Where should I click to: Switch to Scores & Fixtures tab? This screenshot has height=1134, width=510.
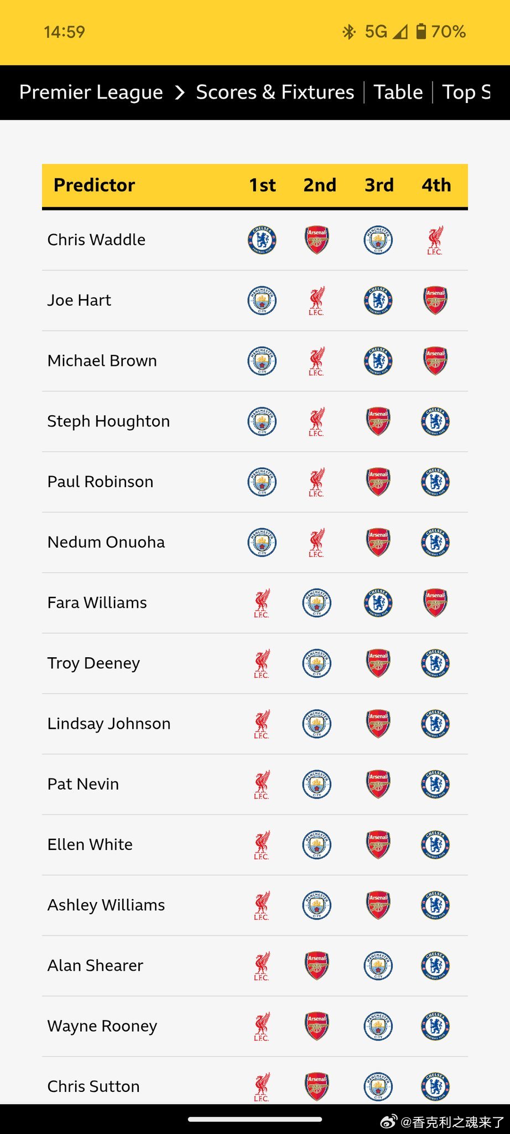point(275,92)
